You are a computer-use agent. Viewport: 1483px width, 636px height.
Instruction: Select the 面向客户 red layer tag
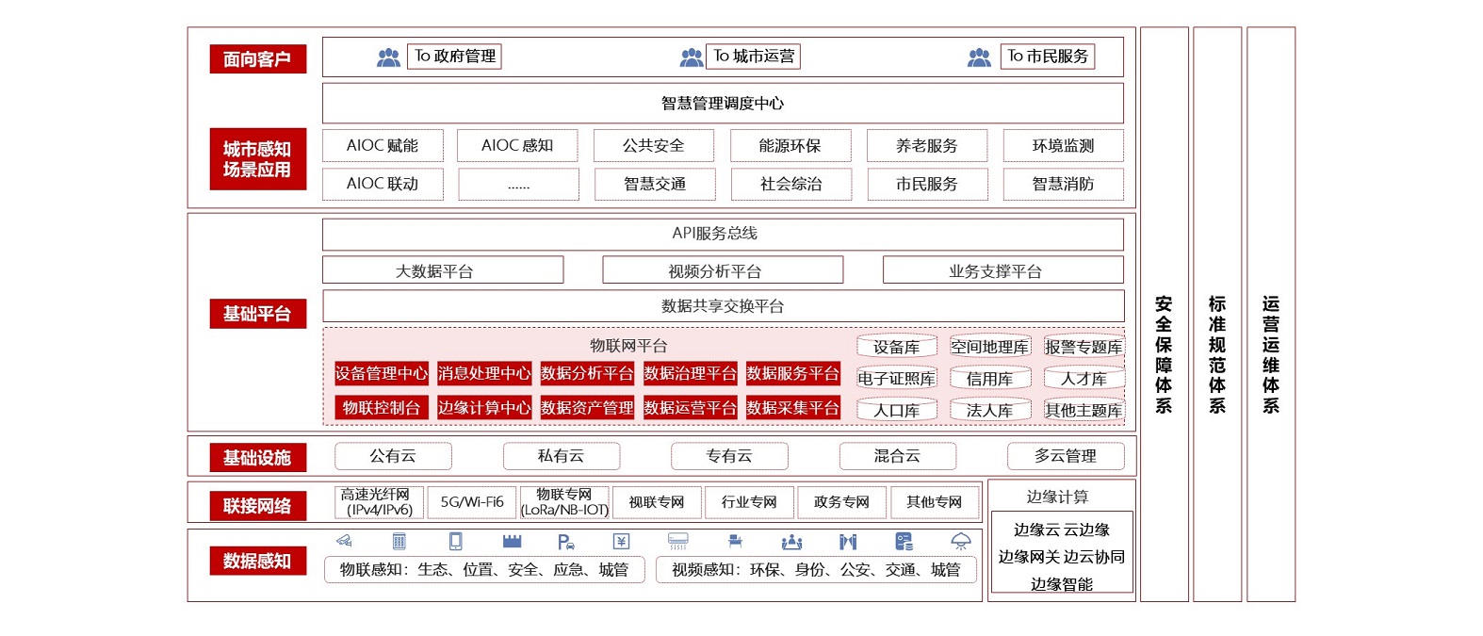point(257,58)
